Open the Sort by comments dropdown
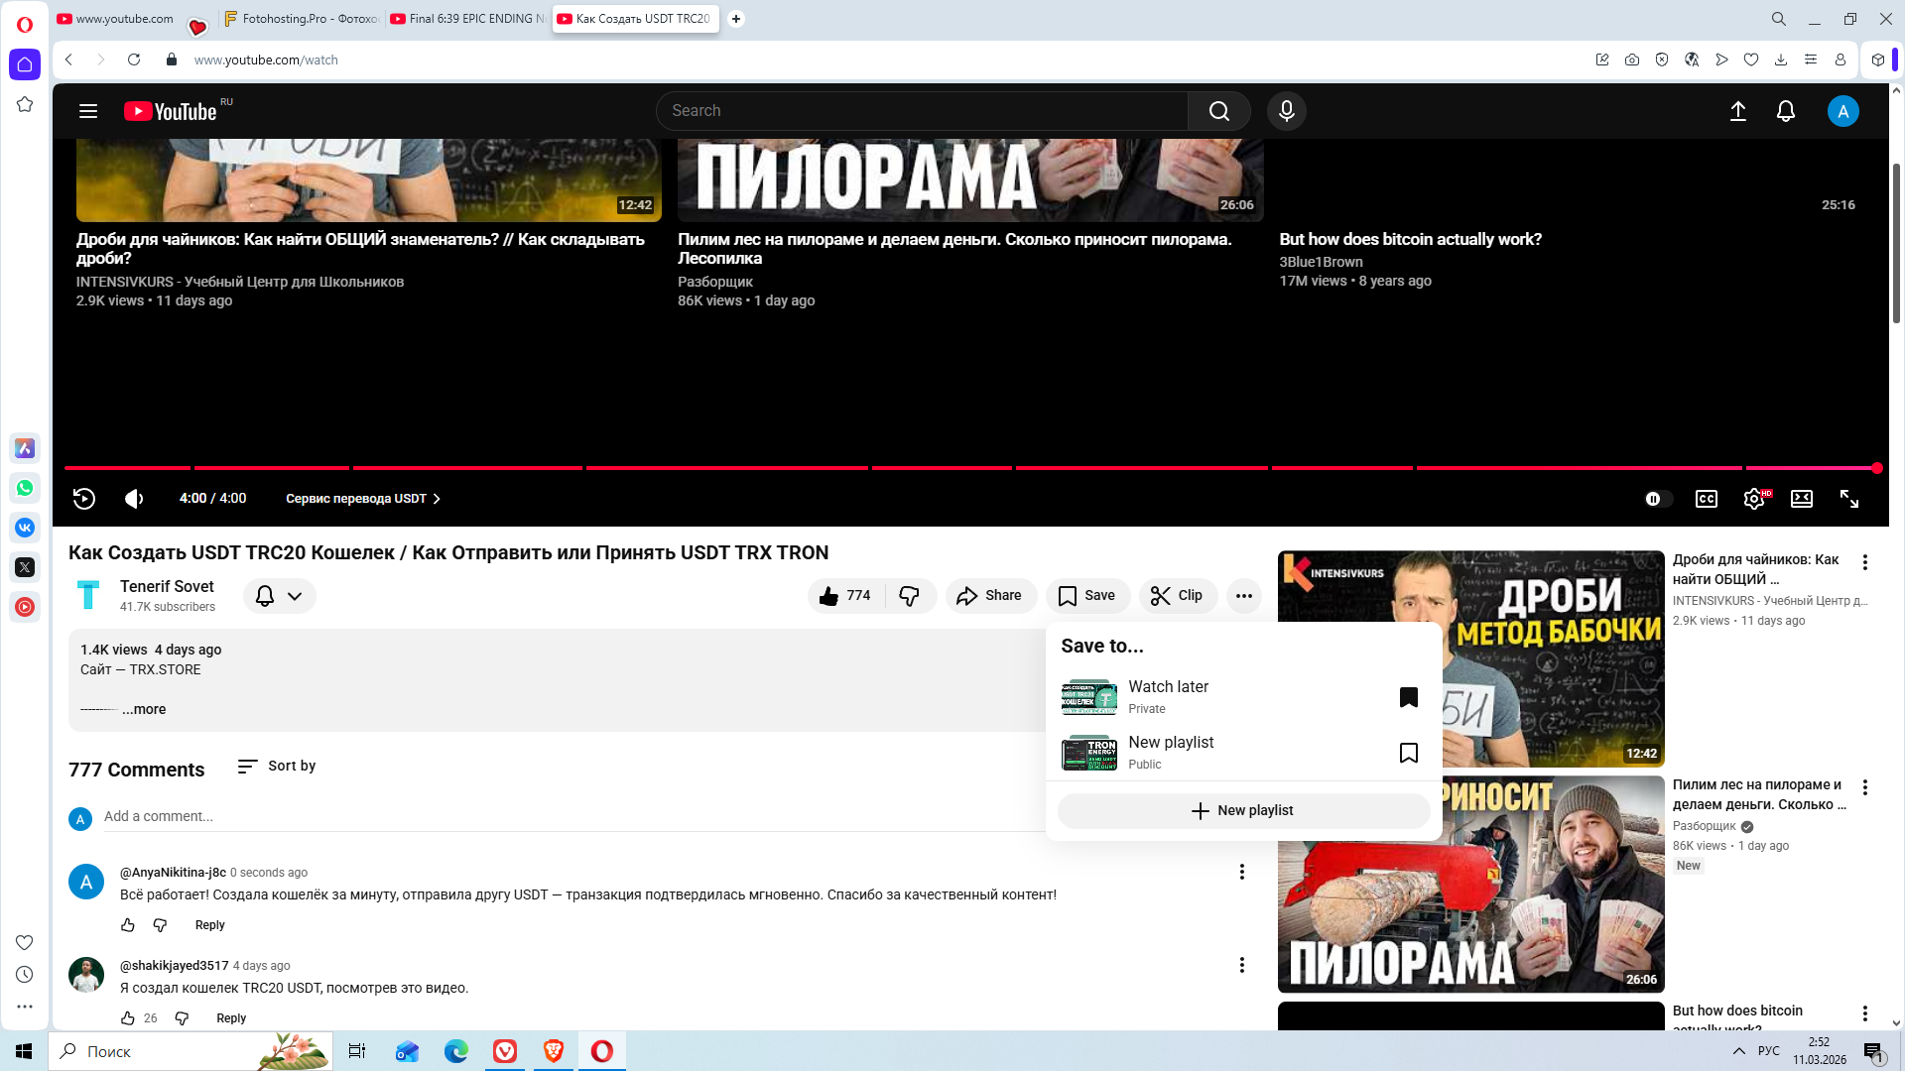 (x=277, y=766)
